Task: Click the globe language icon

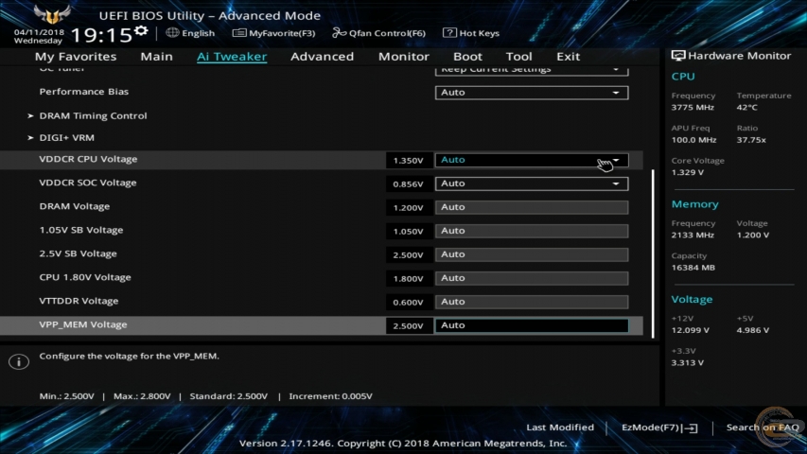Action: pyautogui.click(x=172, y=32)
